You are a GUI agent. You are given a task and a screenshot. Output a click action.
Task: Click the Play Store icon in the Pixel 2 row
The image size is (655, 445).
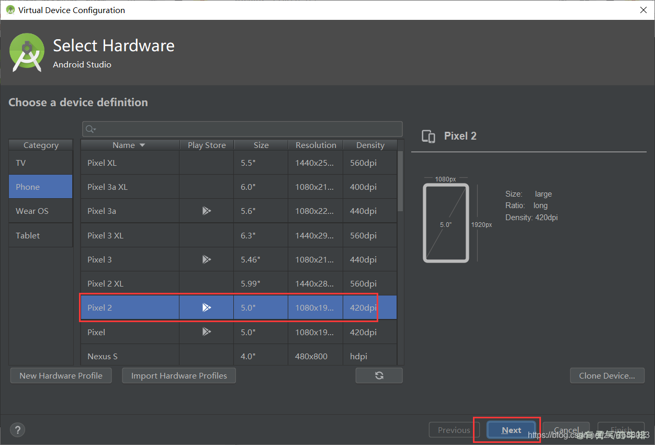tap(207, 307)
